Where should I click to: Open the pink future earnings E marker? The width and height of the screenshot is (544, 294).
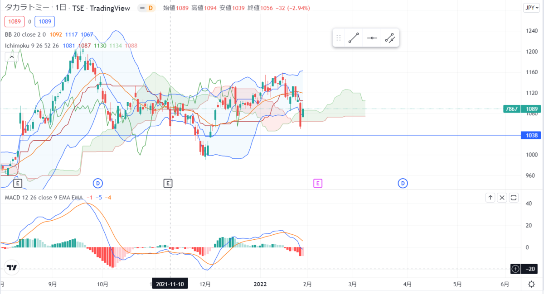pyautogui.click(x=318, y=183)
